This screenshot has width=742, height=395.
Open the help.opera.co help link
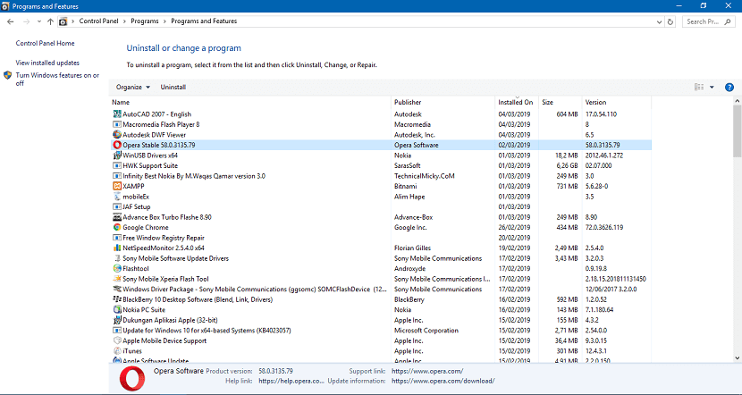(x=291, y=381)
